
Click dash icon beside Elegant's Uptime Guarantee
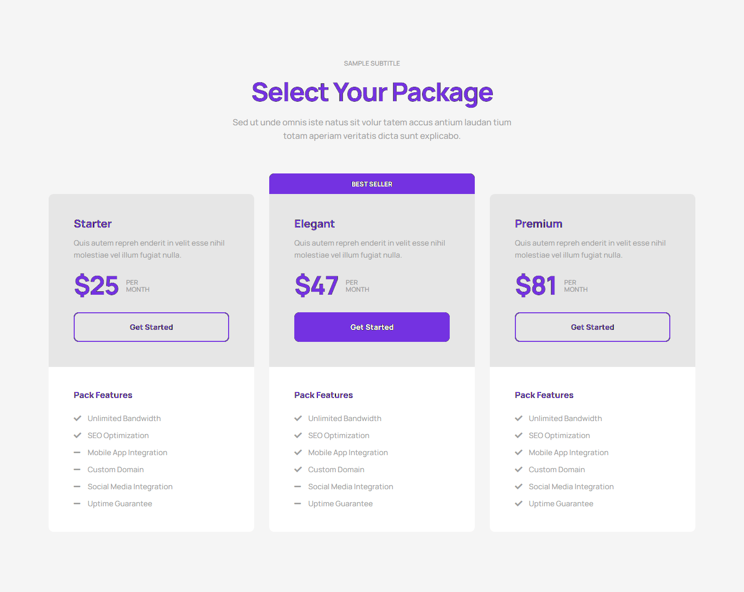(298, 504)
